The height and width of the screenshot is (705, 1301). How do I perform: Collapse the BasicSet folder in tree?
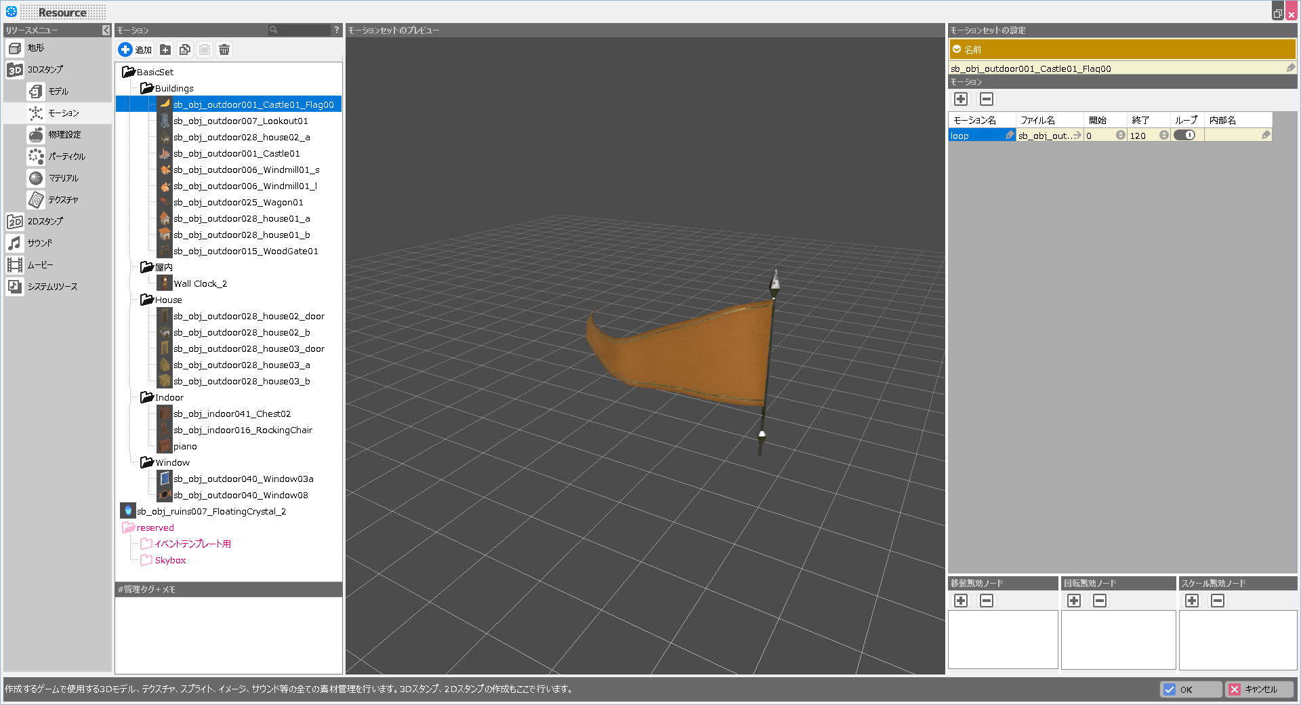[x=128, y=72]
